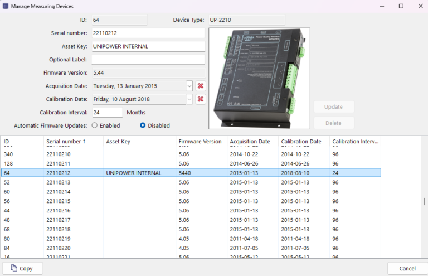Click the Update button

[334, 106]
